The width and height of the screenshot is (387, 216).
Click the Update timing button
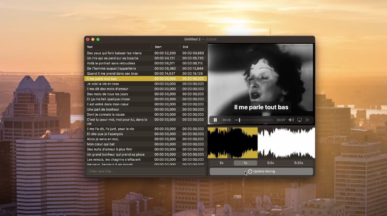(261, 172)
